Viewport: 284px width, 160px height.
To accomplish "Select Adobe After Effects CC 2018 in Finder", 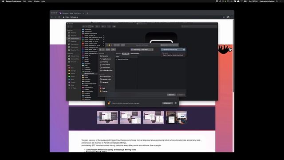I will [x=93, y=37].
